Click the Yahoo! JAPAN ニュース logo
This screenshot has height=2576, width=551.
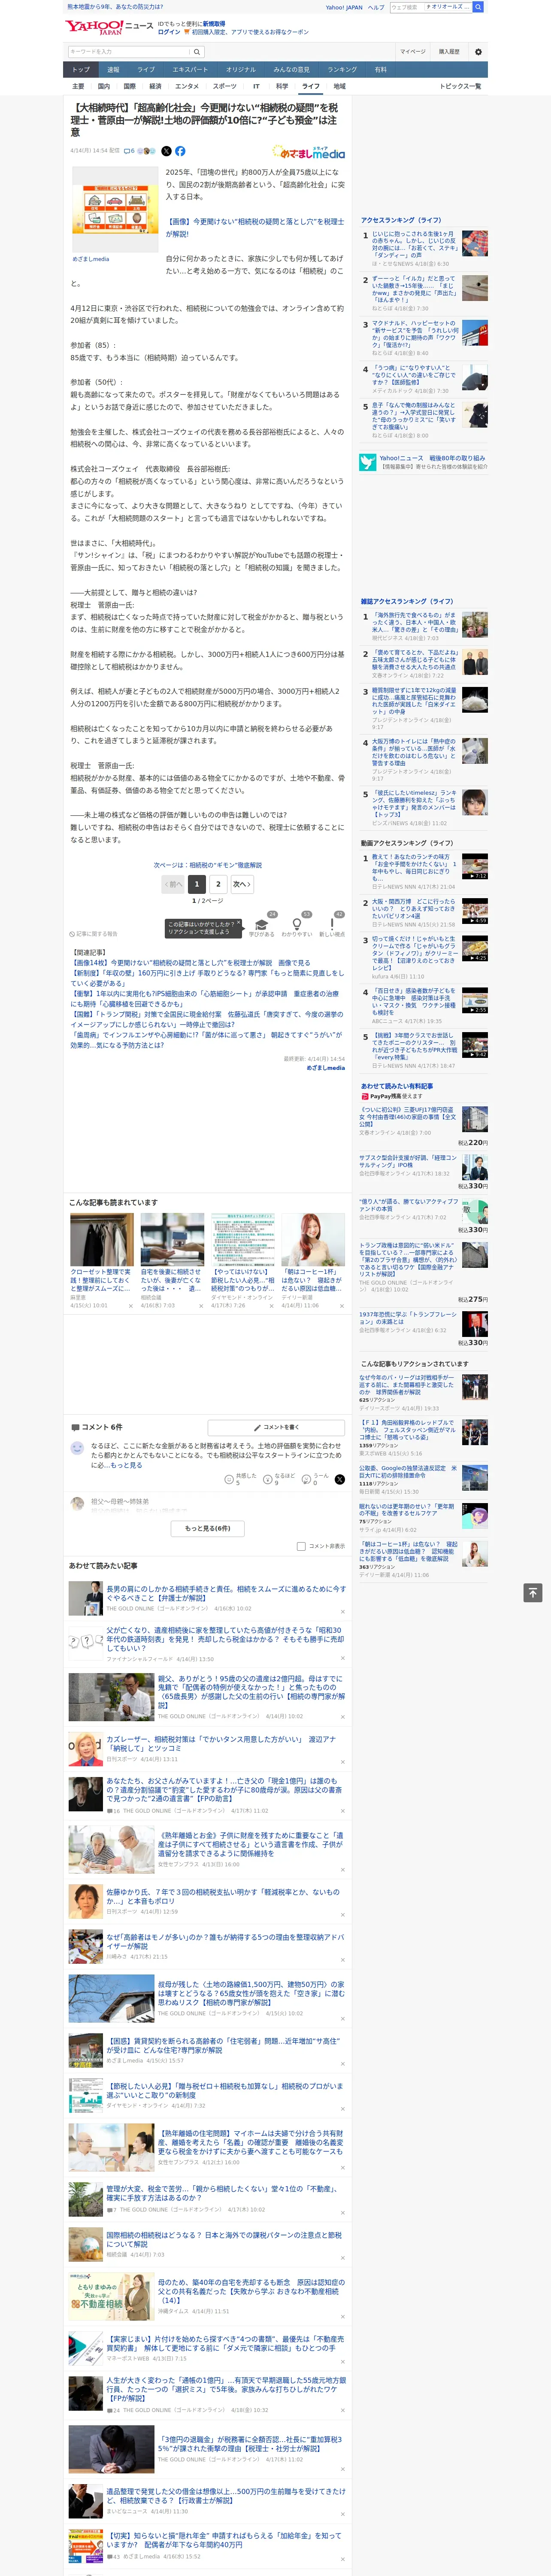109,28
